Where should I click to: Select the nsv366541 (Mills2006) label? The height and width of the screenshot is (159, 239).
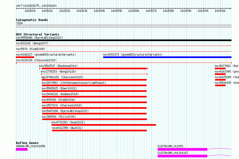pyautogui.click(x=59, y=117)
